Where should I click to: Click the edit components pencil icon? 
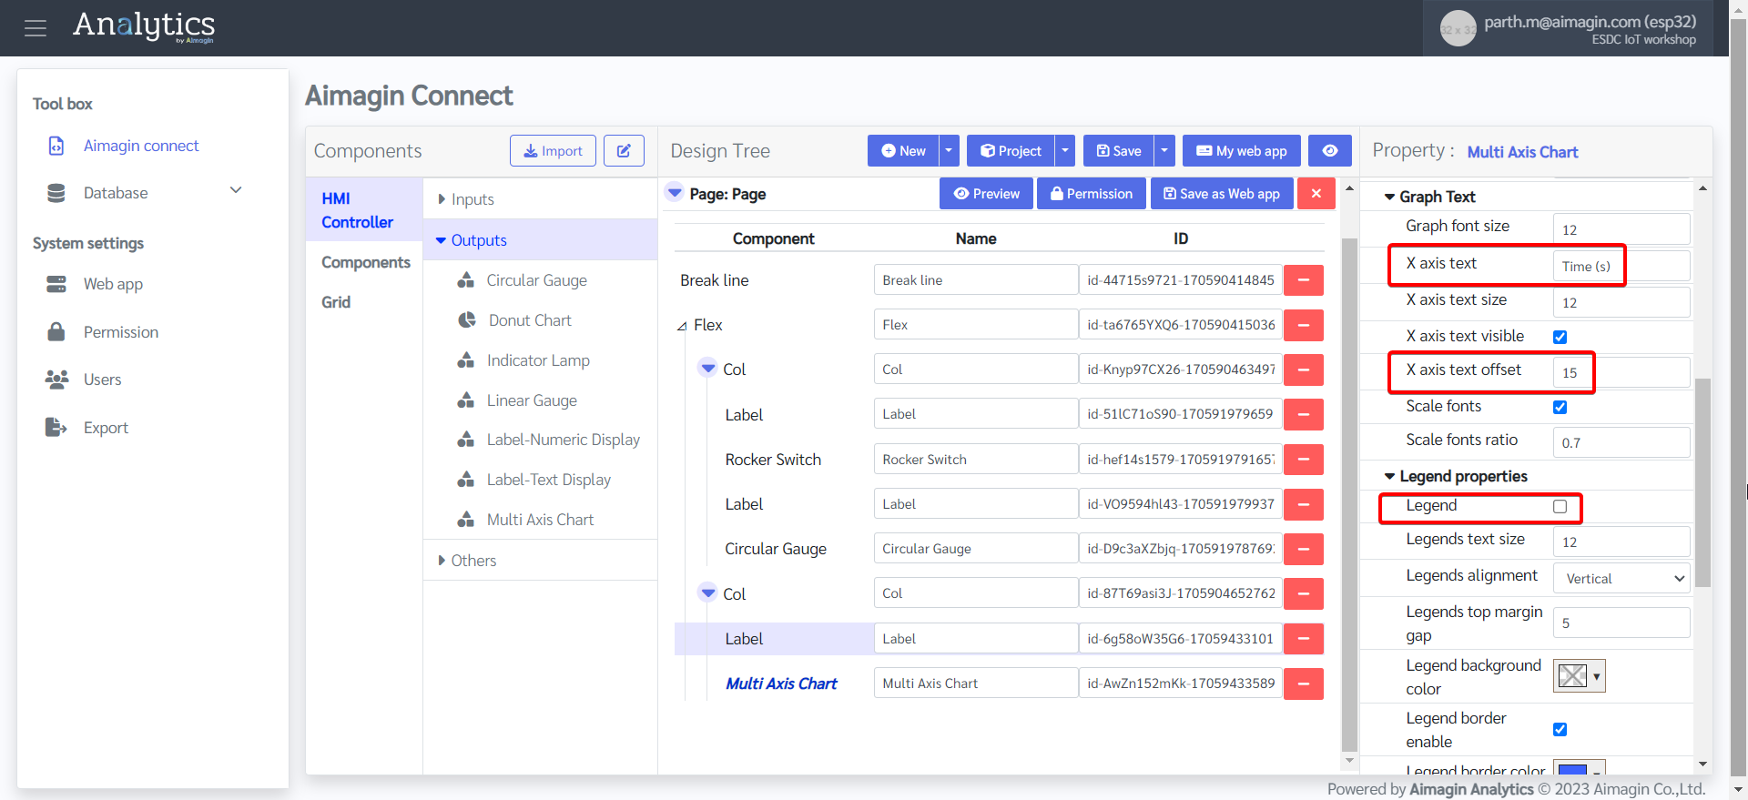point(624,151)
